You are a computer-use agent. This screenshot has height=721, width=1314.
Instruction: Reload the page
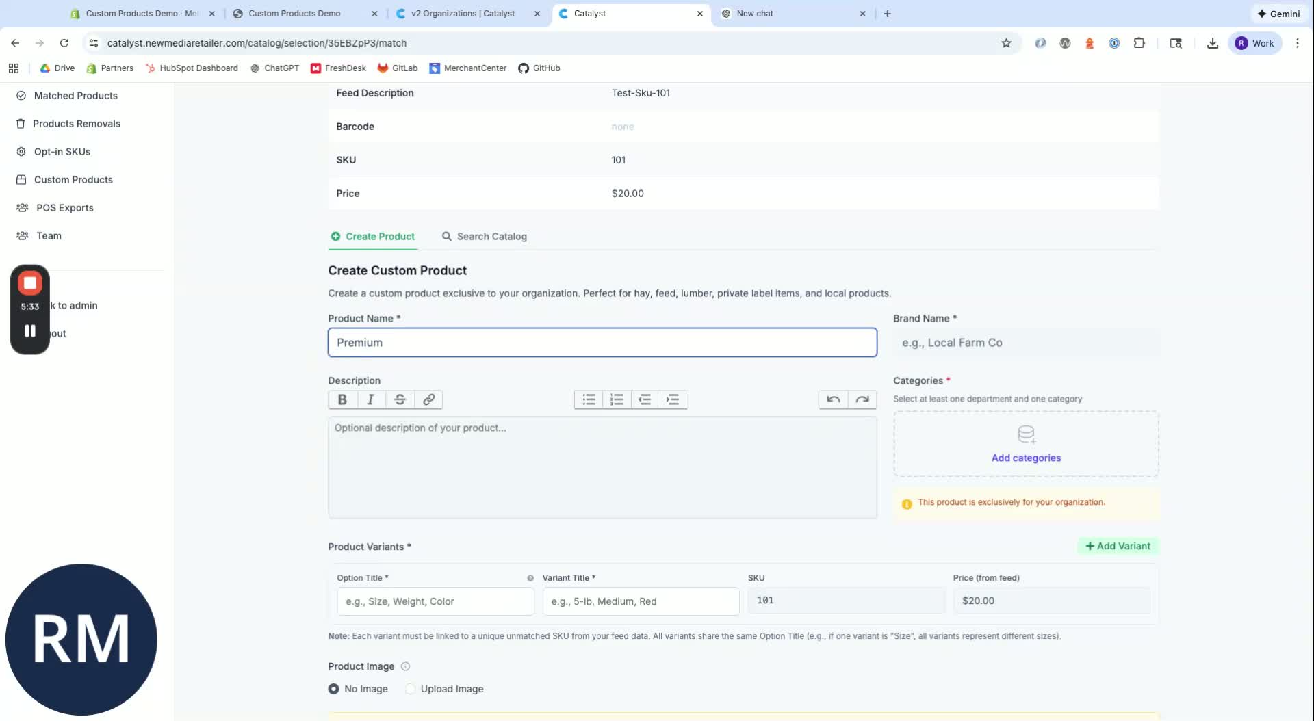pos(64,43)
